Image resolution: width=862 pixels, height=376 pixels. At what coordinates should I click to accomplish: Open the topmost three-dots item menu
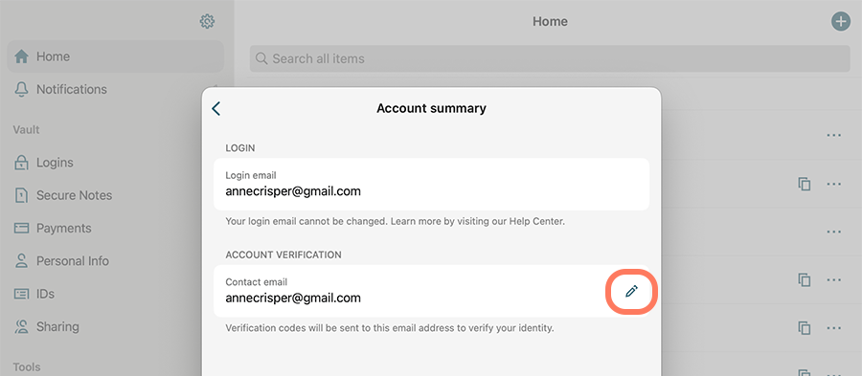click(834, 135)
